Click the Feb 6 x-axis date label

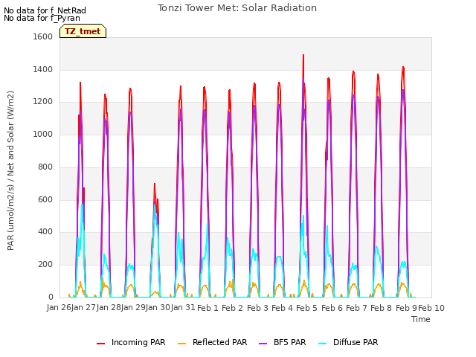[332, 308]
